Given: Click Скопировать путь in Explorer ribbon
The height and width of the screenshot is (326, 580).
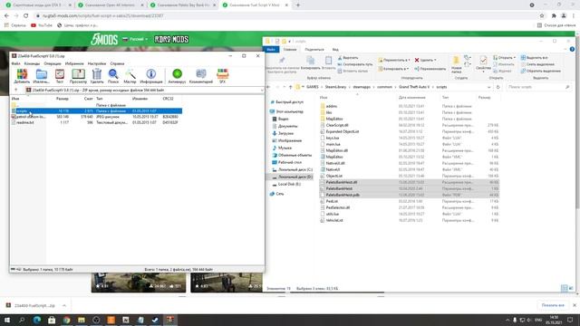Looking at the screenshot, I should click(355, 64).
